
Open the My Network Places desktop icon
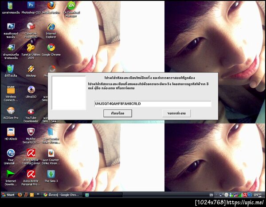(x=11, y=52)
